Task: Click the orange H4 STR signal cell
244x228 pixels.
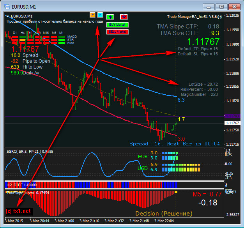Action: point(23,40)
